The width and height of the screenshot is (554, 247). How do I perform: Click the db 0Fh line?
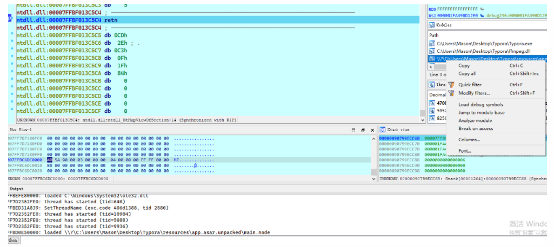click(x=72, y=58)
